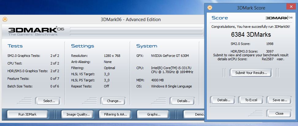This screenshot has height=126, width=298.
Task: Open Details... in the Score window
Action: tap(224, 100)
